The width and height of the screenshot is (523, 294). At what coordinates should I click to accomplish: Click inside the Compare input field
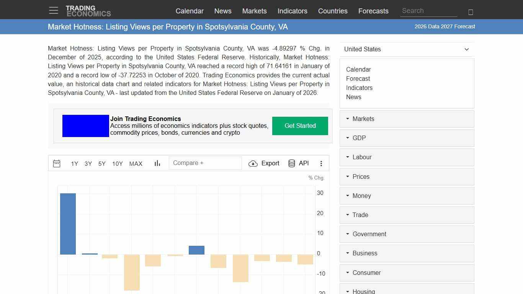coord(205,163)
